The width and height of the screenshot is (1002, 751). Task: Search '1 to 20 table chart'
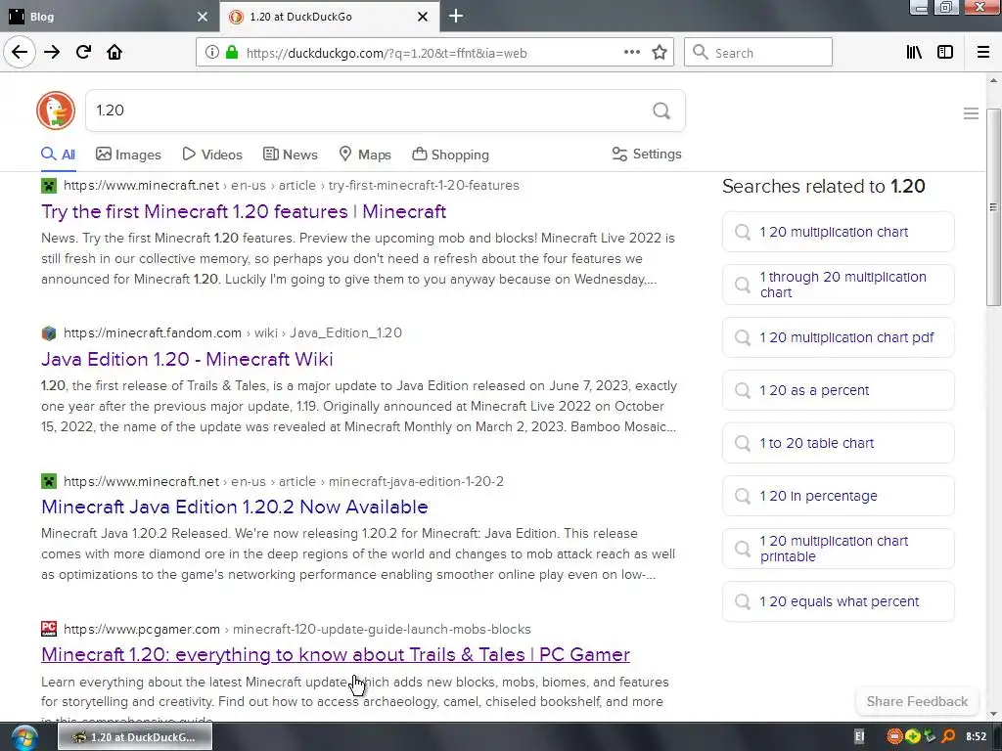[x=839, y=443]
